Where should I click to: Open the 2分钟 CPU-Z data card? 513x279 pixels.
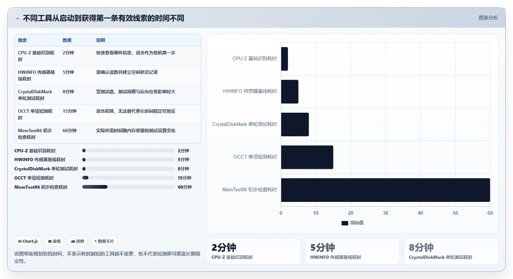point(254,251)
